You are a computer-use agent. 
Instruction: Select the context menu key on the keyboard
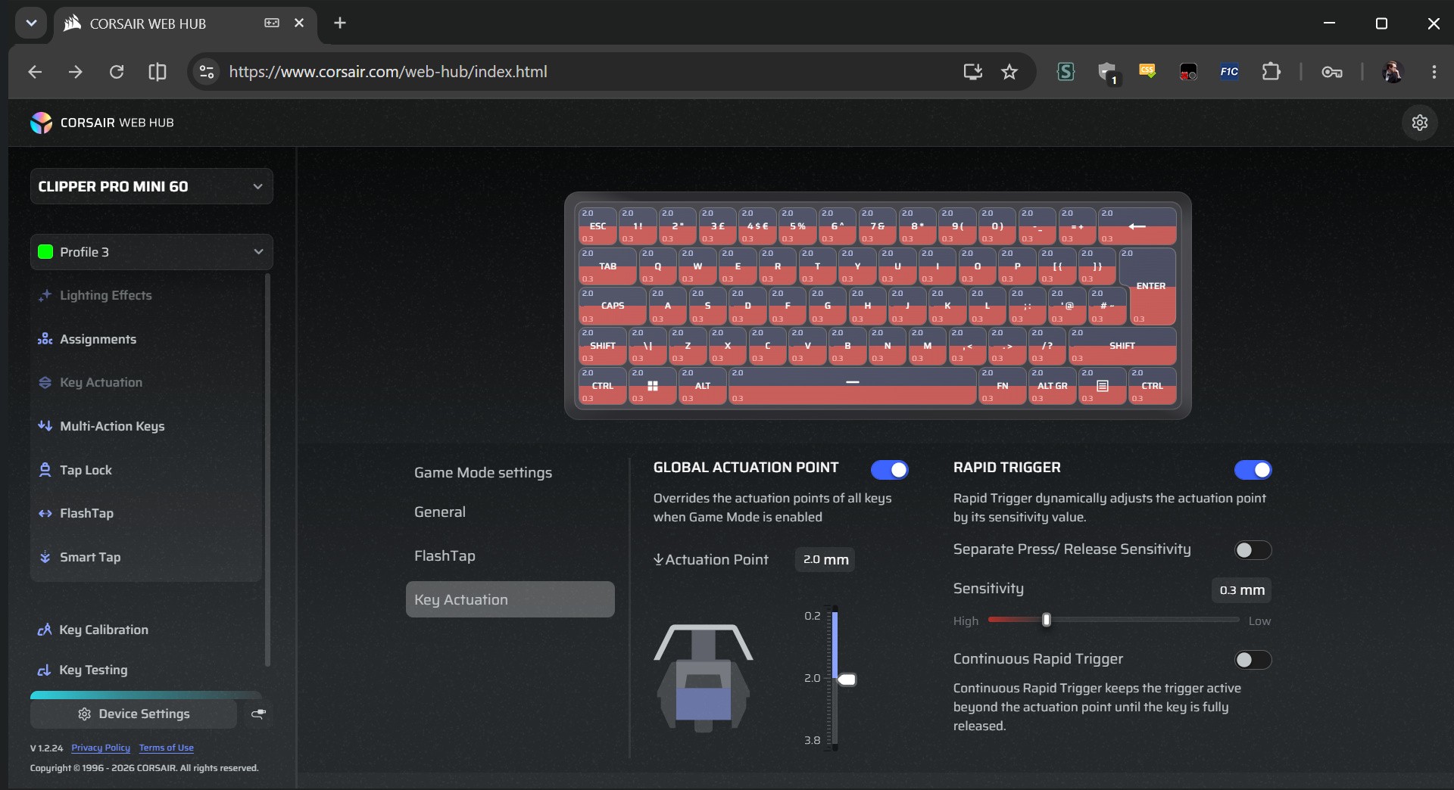pos(1103,386)
